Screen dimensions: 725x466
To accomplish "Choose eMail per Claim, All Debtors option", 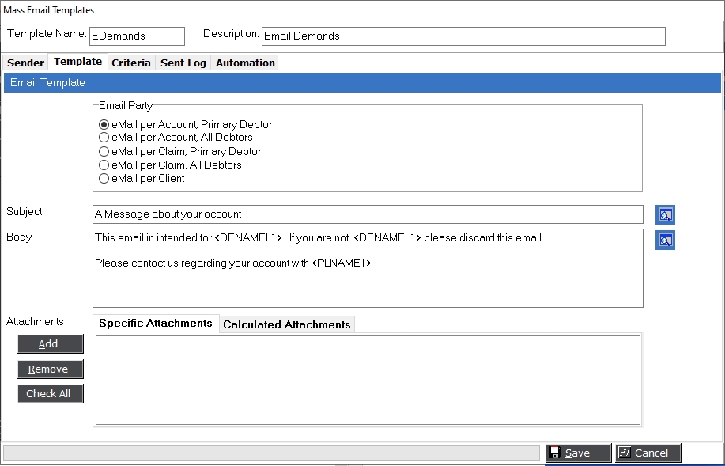I will click(x=104, y=165).
